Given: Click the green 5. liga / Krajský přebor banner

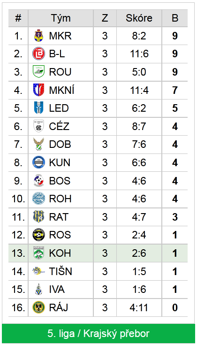Looking at the screenshot, I should click(98, 333).
